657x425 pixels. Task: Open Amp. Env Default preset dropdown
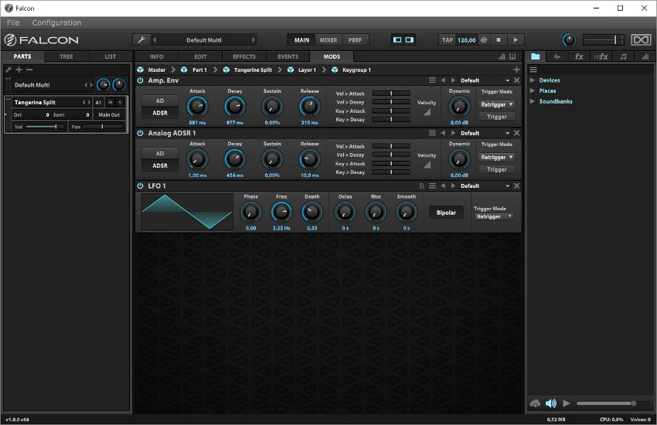(485, 80)
